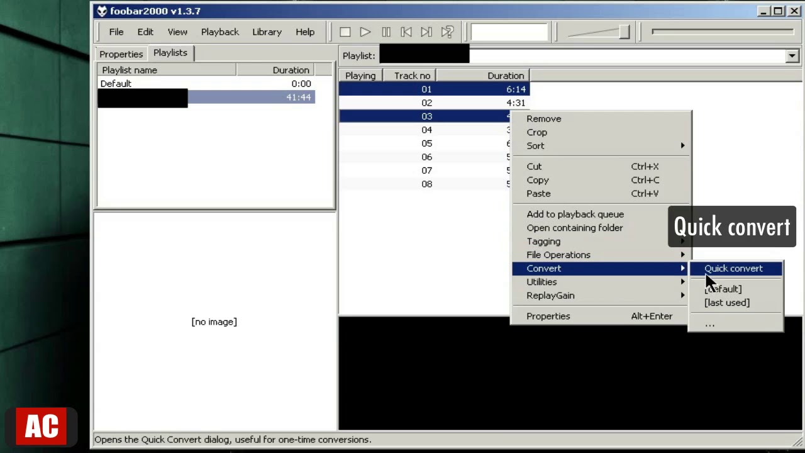Screen dimensions: 805x453
Task: Select track 06 row
Action: pyautogui.click(x=425, y=157)
